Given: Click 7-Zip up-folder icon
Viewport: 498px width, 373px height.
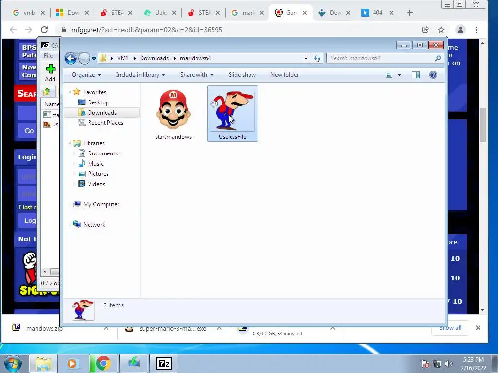Looking at the screenshot, I should [x=47, y=92].
